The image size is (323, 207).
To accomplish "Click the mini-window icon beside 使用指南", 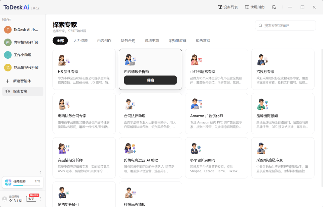I will [x=274, y=7].
